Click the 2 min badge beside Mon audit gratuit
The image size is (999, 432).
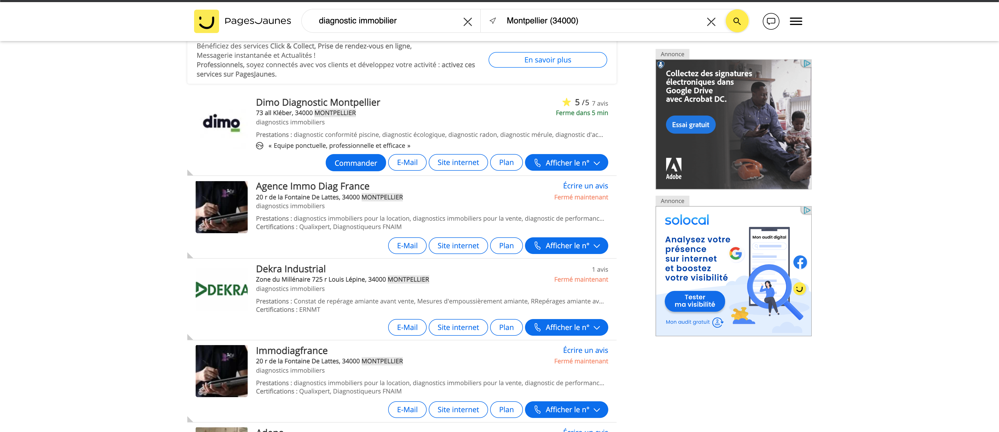pyautogui.click(x=718, y=322)
